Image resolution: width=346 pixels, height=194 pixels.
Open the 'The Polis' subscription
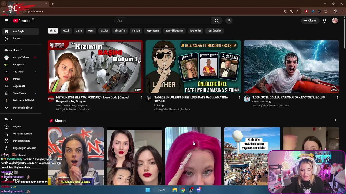pos(21,72)
